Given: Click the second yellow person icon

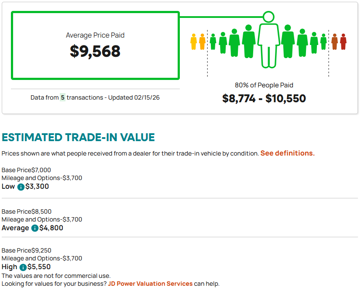Looking at the screenshot, I should 202,42.
